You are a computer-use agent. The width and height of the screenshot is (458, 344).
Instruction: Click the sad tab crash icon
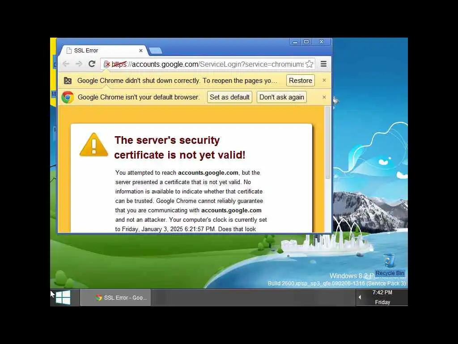(68, 81)
